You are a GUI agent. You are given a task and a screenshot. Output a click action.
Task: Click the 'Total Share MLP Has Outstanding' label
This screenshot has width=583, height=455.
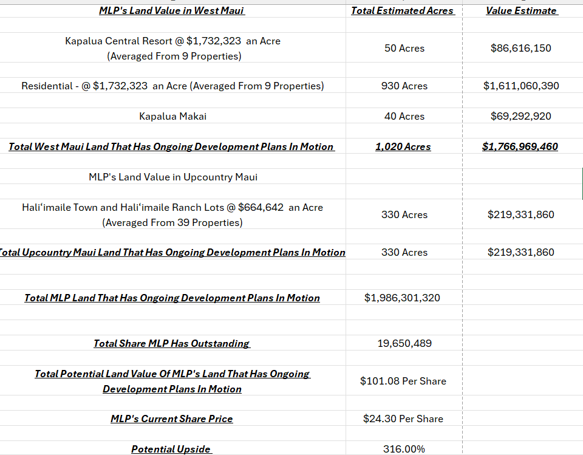point(172,343)
